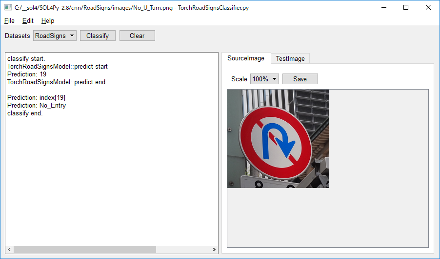Open the Edit menu
This screenshot has height=259, width=440.
(x=28, y=21)
